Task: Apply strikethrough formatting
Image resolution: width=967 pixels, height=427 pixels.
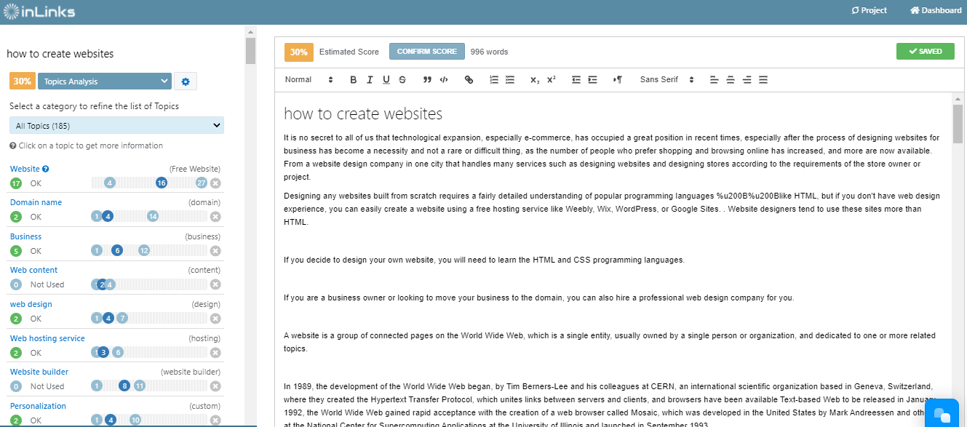Action: tap(402, 80)
